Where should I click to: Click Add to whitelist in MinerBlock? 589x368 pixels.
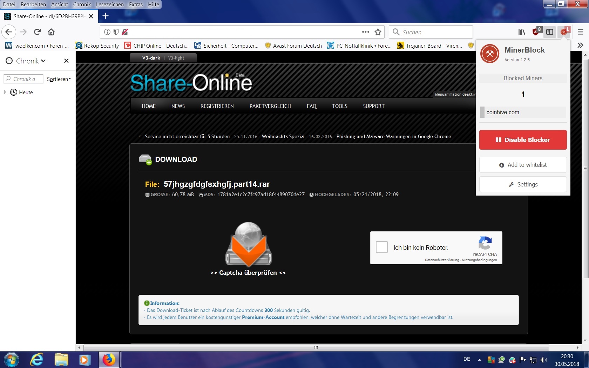click(523, 165)
